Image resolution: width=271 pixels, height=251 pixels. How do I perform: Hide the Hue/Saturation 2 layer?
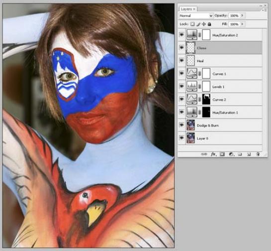click(181, 35)
